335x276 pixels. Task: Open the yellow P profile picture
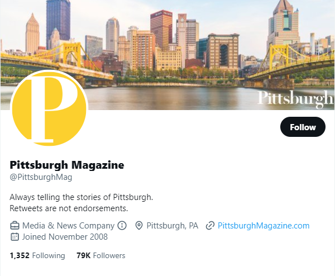(49, 108)
